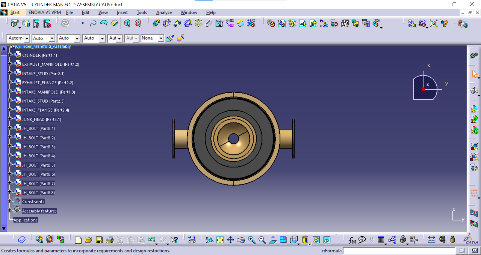Toggle the Hide/Show icon
The height and width of the screenshot is (255, 481).
316,240
